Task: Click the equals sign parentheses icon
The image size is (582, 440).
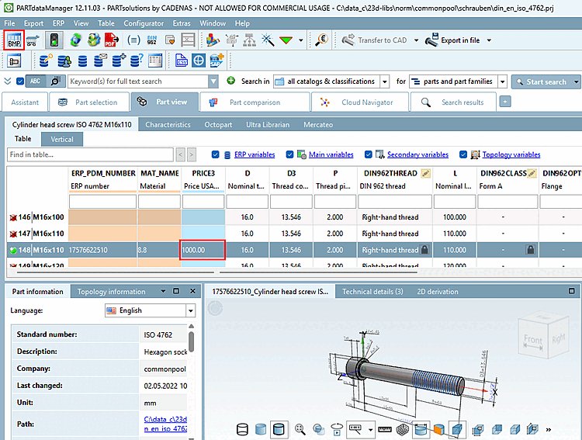Action: click(x=133, y=40)
